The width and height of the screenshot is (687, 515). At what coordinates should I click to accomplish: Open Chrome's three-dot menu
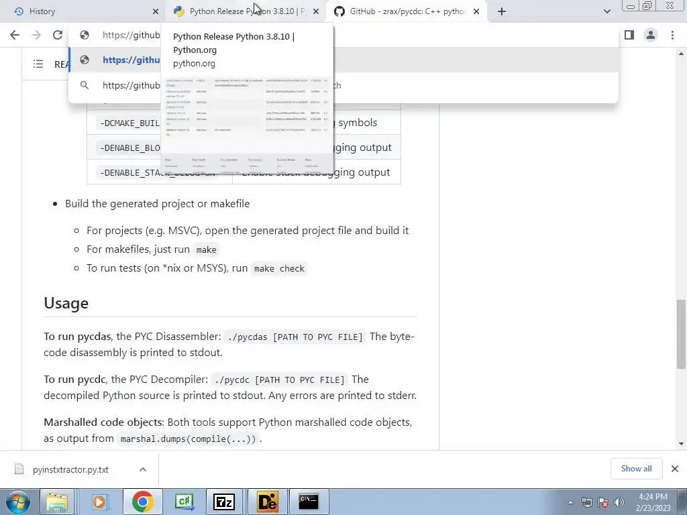(x=672, y=35)
